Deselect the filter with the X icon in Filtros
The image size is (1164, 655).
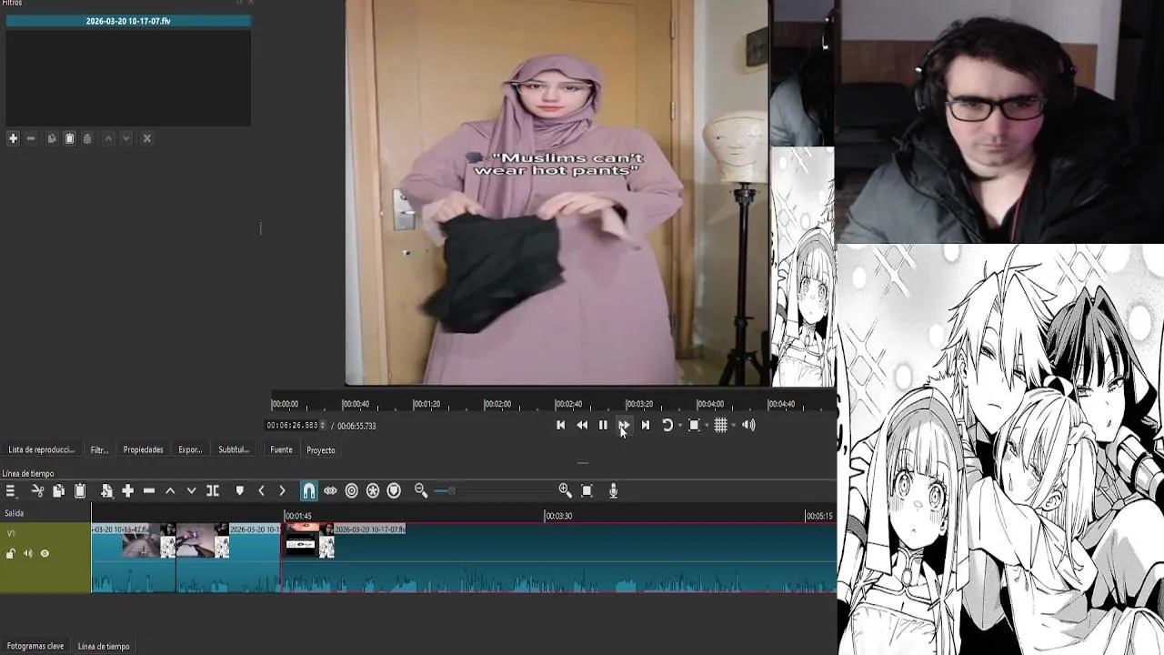point(147,138)
